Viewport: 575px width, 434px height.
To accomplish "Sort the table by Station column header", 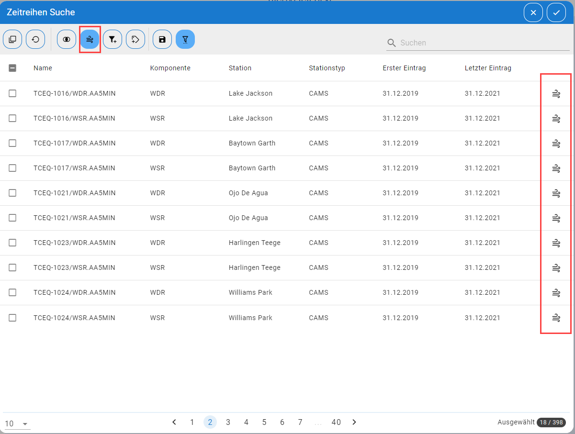I will pos(240,68).
